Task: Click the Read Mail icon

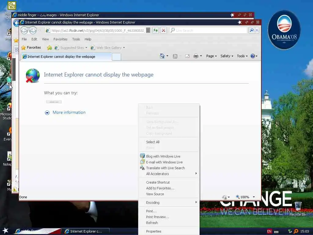Action: (x=187, y=56)
